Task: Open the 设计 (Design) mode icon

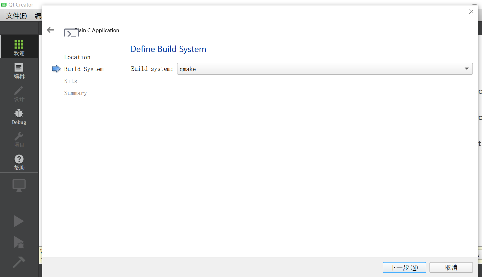Action: click(x=19, y=94)
